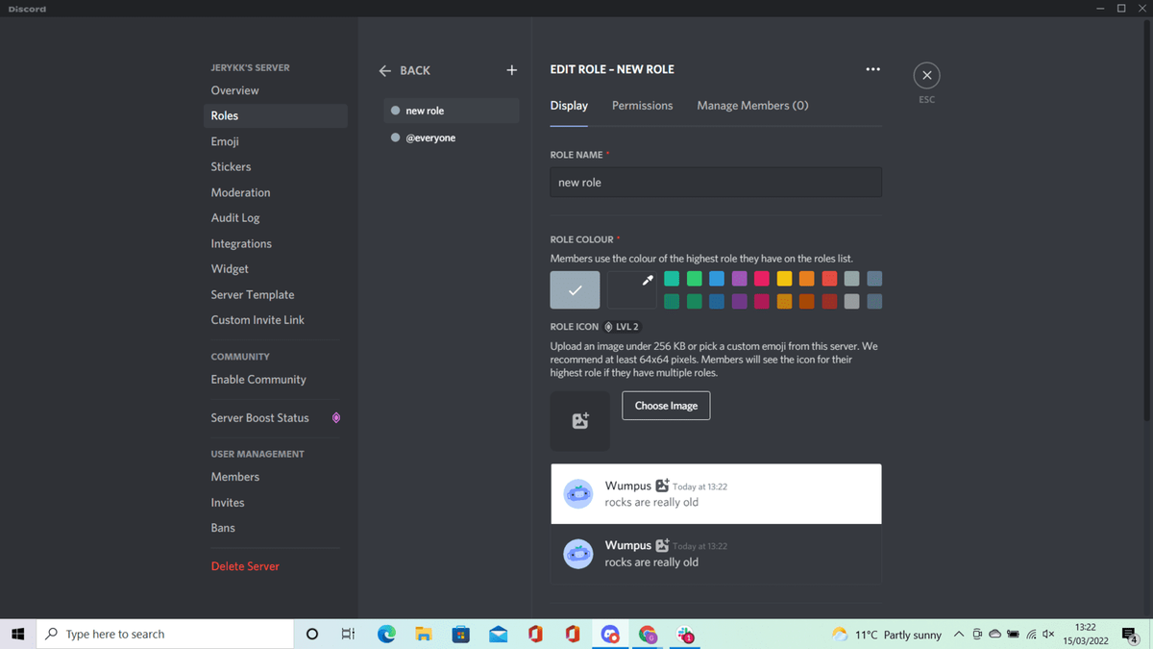Switch to the Display tab
Viewport: 1153px width, 649px height.
569,106
